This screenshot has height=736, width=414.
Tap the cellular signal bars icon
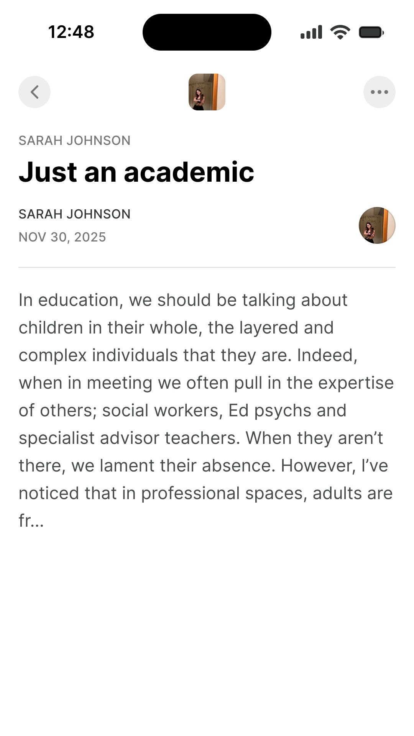tap(311, 32)
